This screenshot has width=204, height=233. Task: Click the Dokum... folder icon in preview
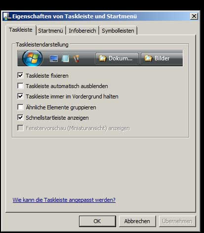(103, 58)
